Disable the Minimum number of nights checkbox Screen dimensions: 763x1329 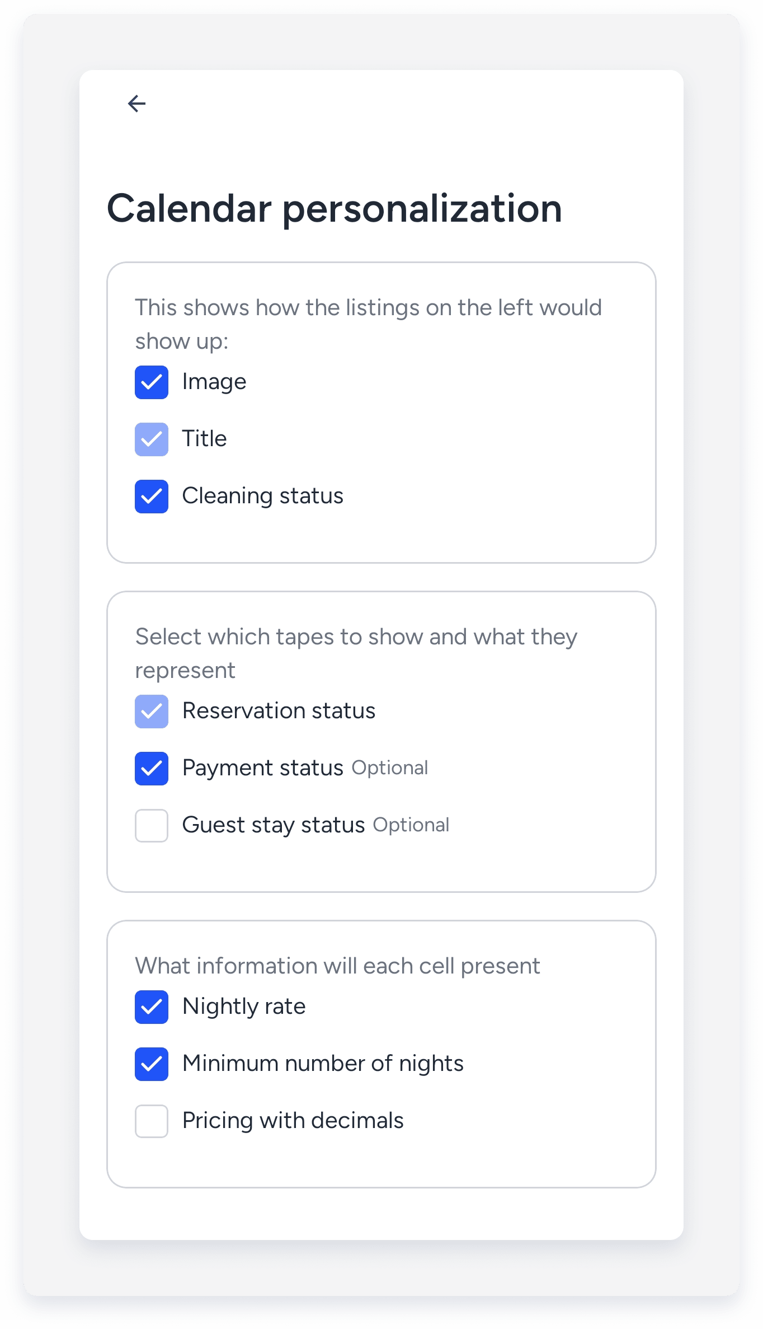152,1064
